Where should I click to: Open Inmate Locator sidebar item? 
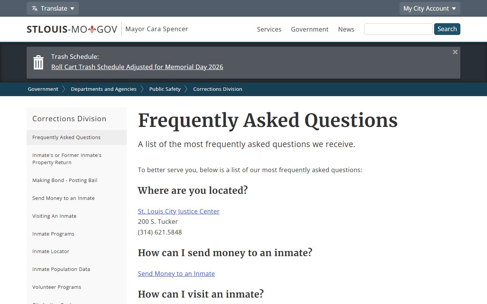[76, 251]
